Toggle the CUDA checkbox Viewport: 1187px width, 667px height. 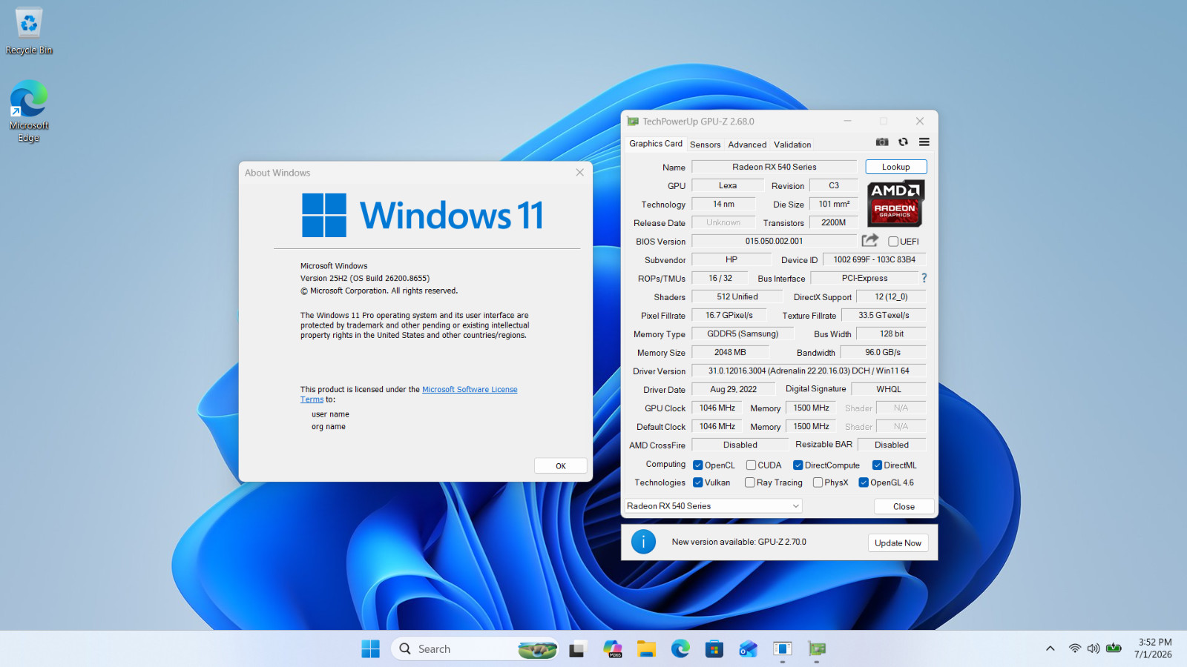click(751, 465)
